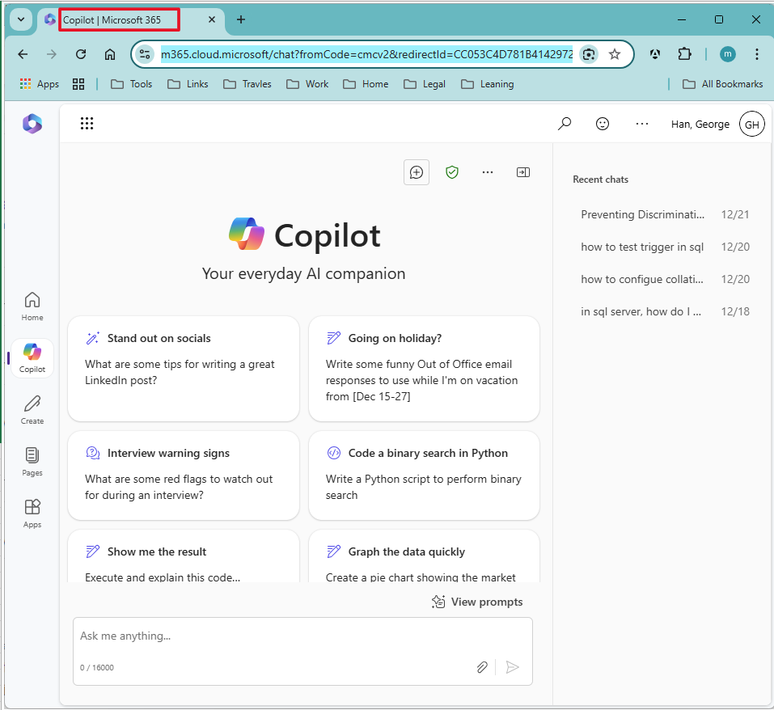Open Pages in left sidebar
The height and width of the screenshot is (710, 774).
pos(32,462)
